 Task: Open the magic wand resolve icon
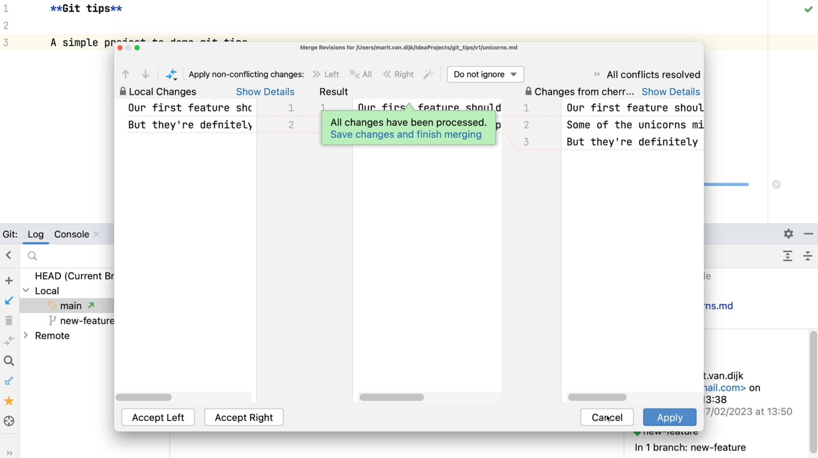tap(429, 74)
